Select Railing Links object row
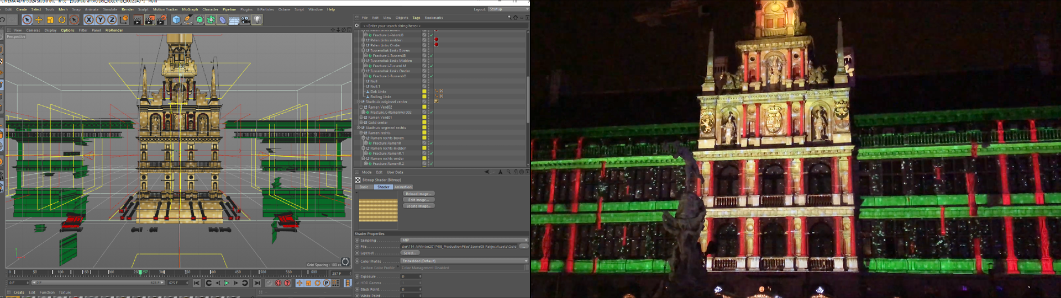 (381, 97)
